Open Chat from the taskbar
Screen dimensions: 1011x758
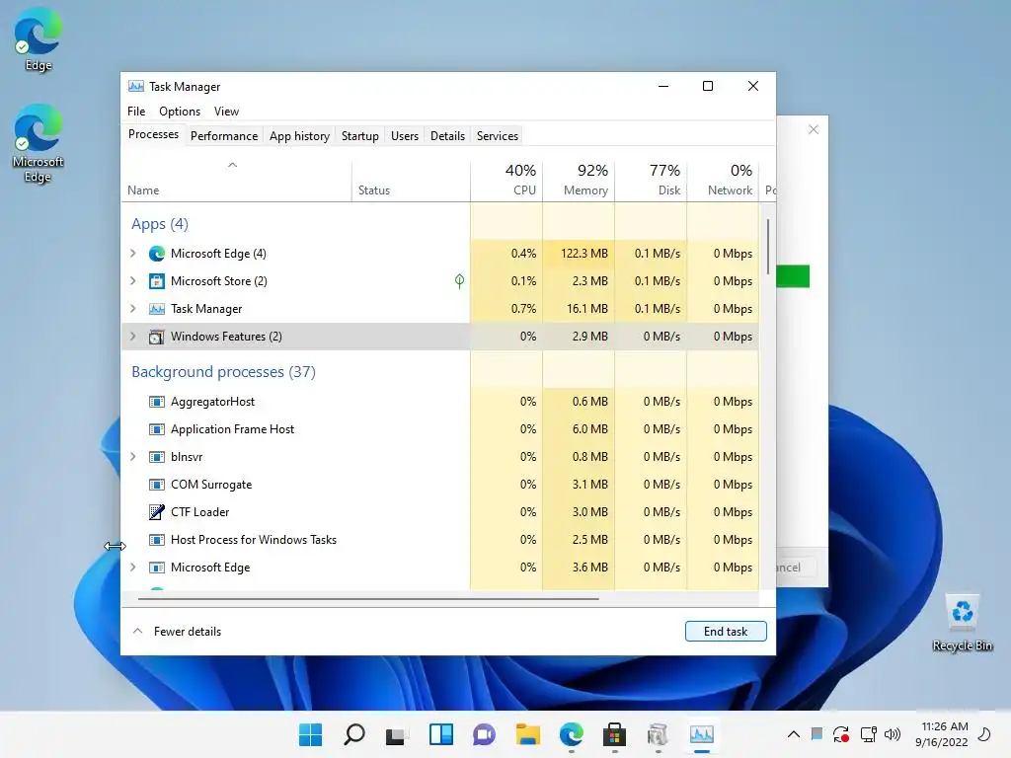[484, 734]
